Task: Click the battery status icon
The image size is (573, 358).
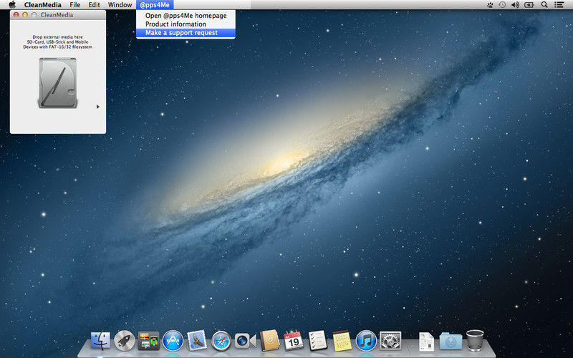Action: point(529,5)
